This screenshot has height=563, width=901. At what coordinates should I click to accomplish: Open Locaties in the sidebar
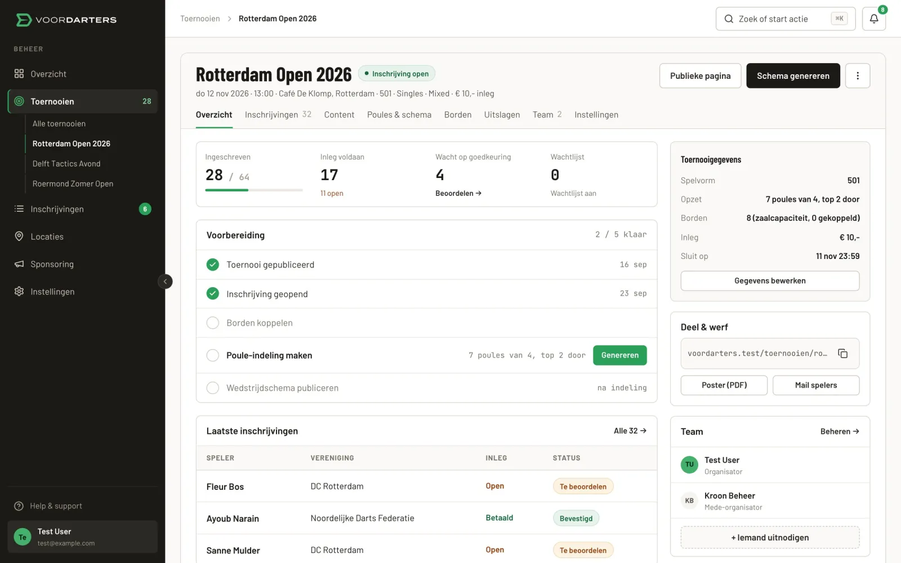(82, 236)
